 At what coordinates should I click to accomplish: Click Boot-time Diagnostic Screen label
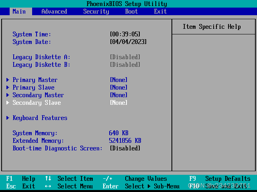coord(57,148)
